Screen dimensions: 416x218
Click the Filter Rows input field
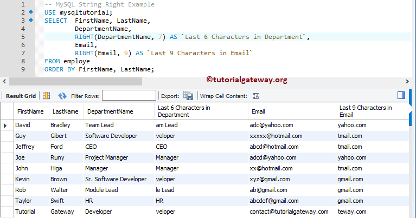tap(129, 96)
